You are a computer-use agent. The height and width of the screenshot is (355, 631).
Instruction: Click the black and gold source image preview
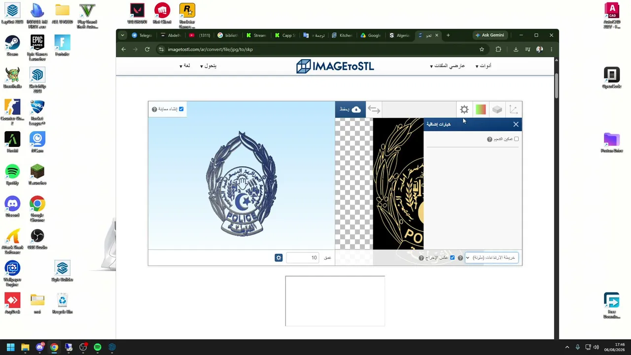(x=398, y=183)
